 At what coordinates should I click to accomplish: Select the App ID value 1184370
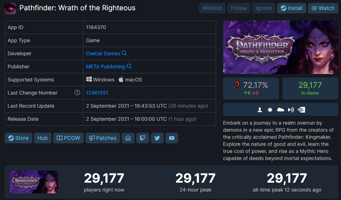pos(96,27)
